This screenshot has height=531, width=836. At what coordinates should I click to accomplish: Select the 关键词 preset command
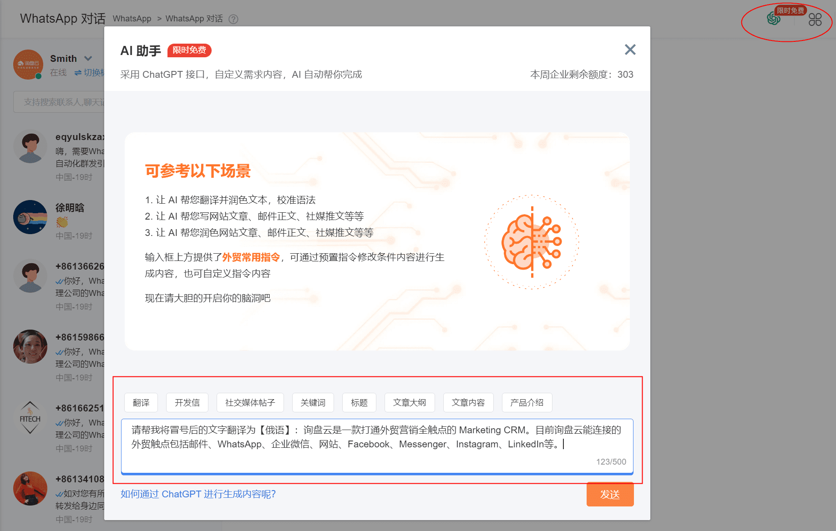[313, 403]
